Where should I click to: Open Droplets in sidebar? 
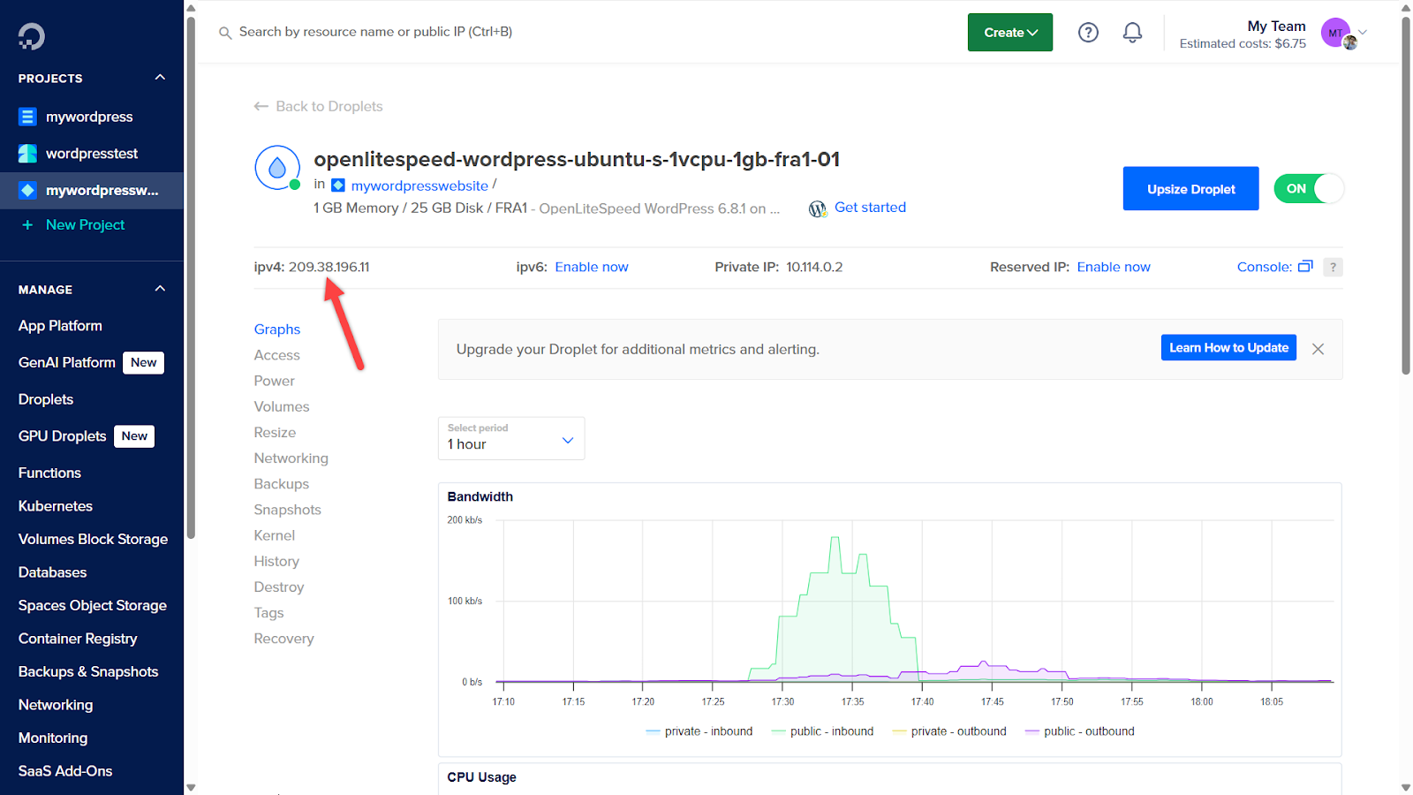tap(46, 399)
